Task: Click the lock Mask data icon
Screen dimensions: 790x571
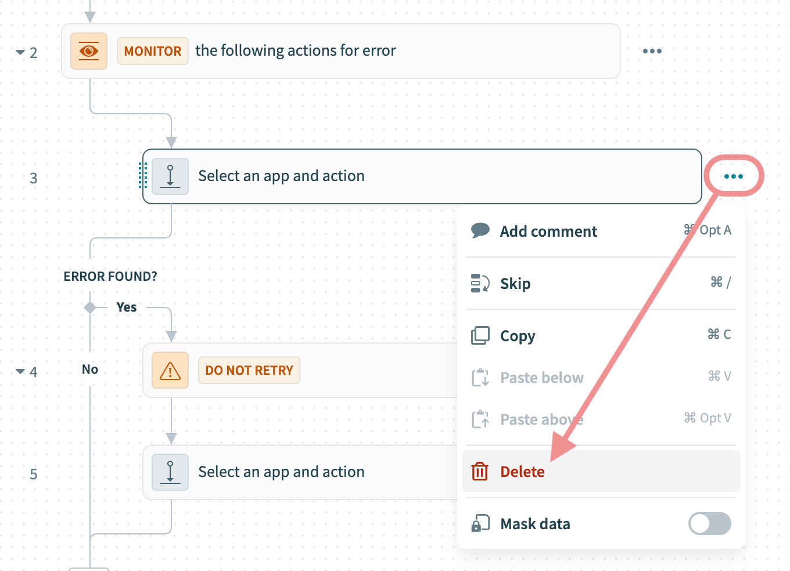Action: [x=480, y=523]
